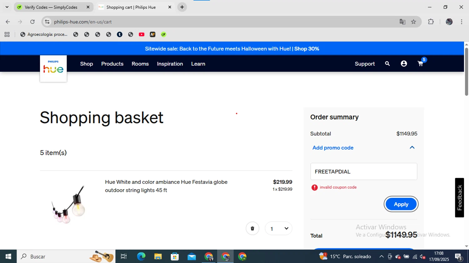469x263 pixels.
Task: Close the Verify Codes SimplyCodes tab
Action: 88,7
